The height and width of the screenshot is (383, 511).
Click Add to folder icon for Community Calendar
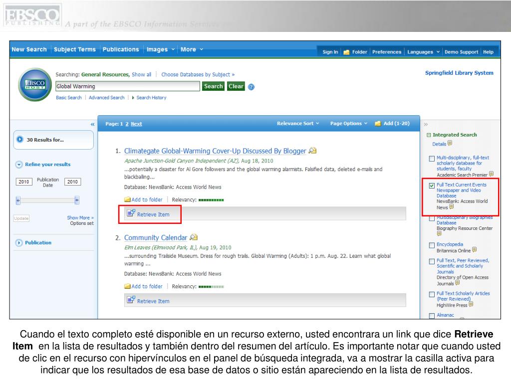[x=127, y=286]
